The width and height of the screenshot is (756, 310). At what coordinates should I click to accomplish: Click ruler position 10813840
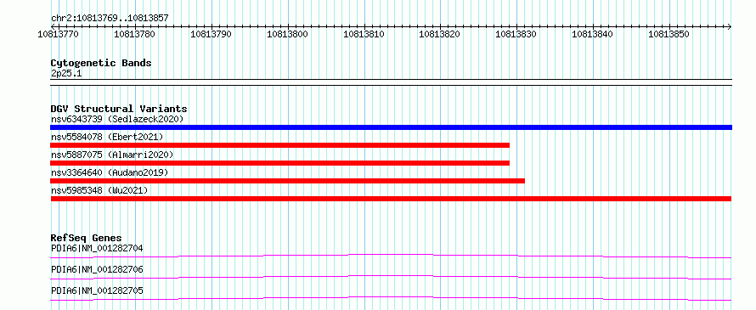point(592,34)
